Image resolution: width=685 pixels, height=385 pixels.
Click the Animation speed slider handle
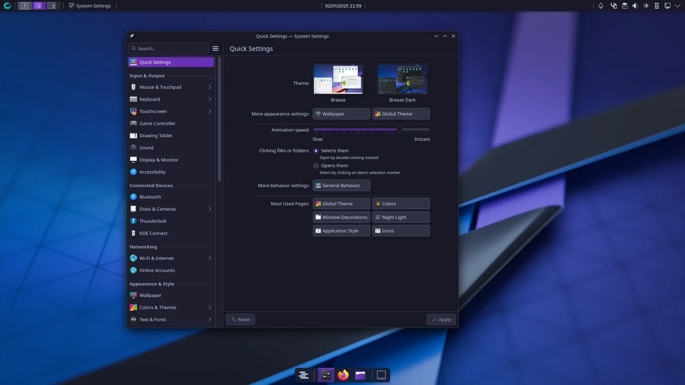point(399,129)
